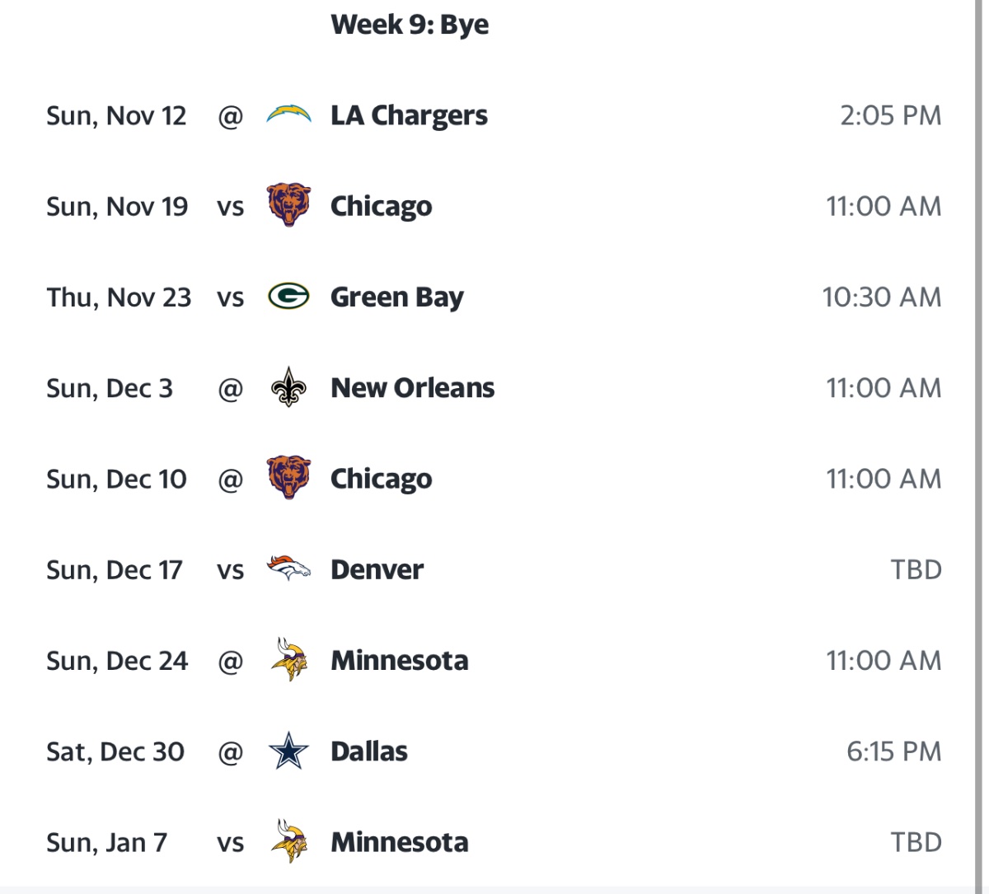The image size is (989, 894).
Task: Click the Denver Broncos logo
Action: pos(288,569)
